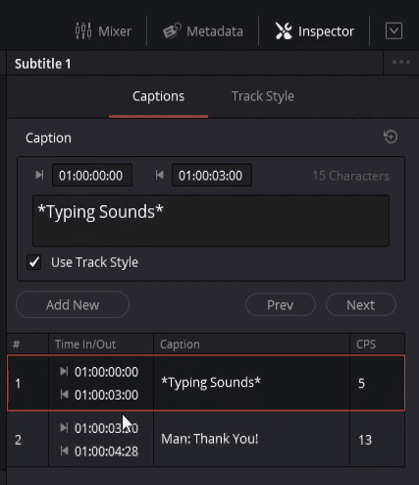Toggle the Inspector wrench icon
The image size is (419, 485).
284,31
